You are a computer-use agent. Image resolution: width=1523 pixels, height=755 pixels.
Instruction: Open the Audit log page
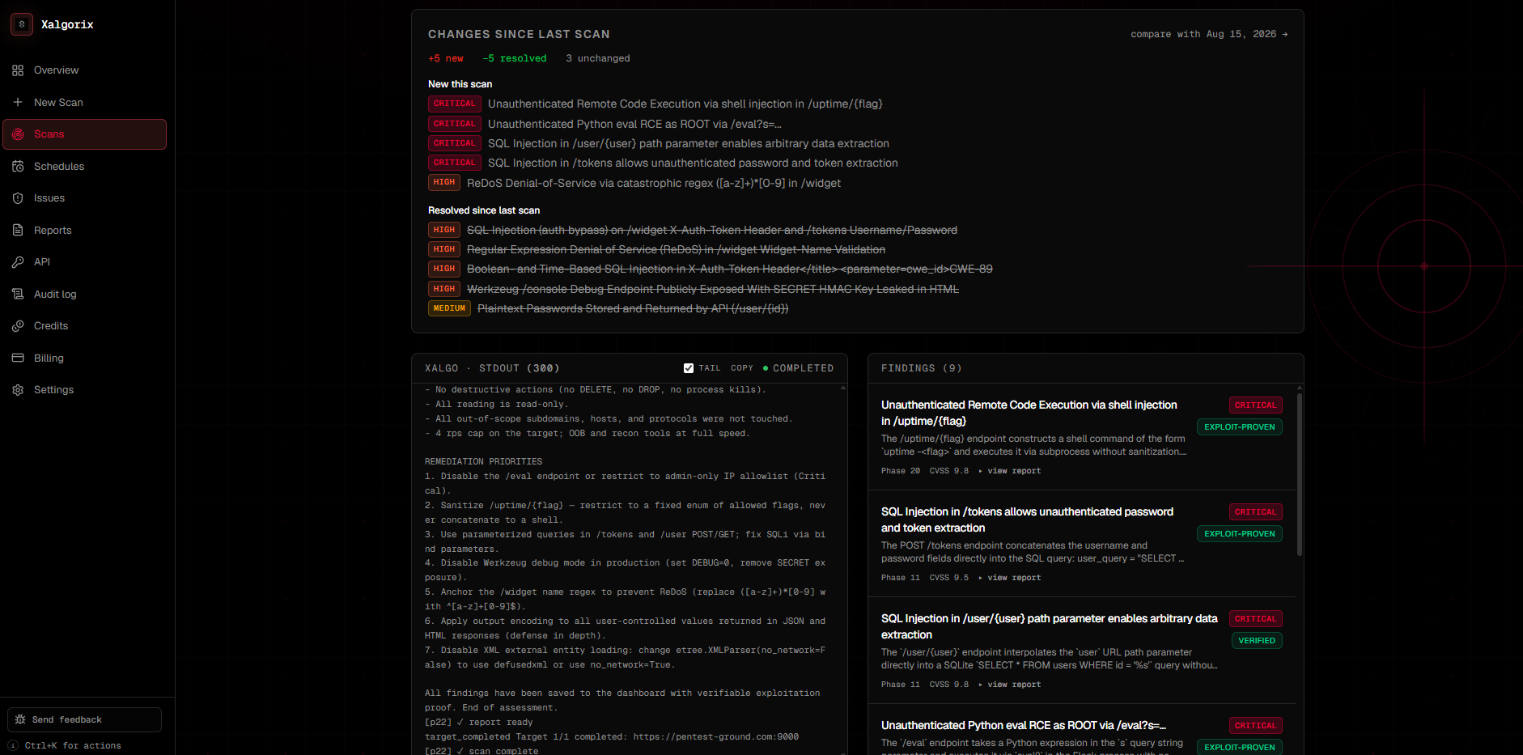point(84,294)
